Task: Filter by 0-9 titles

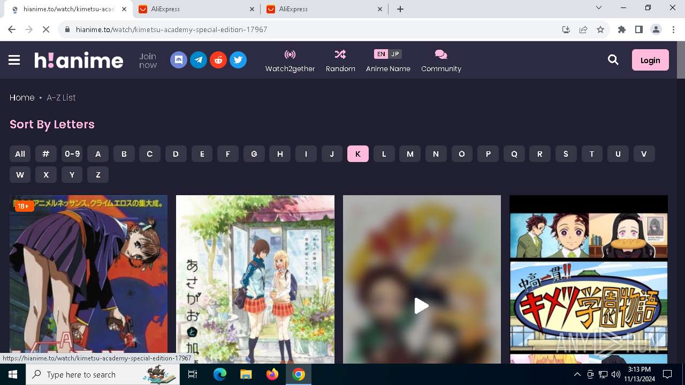Action: point(72,154)
